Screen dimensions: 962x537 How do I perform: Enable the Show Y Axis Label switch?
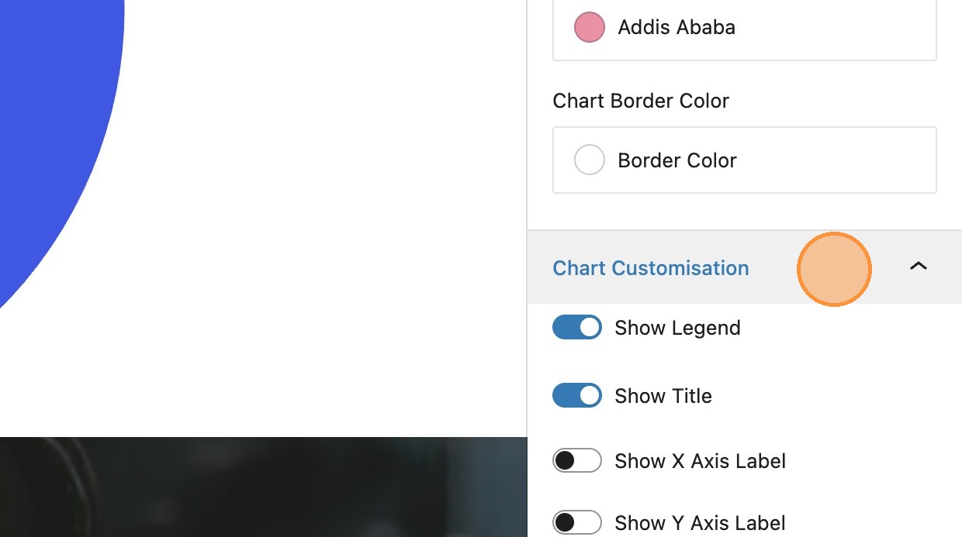click(577, 522)
